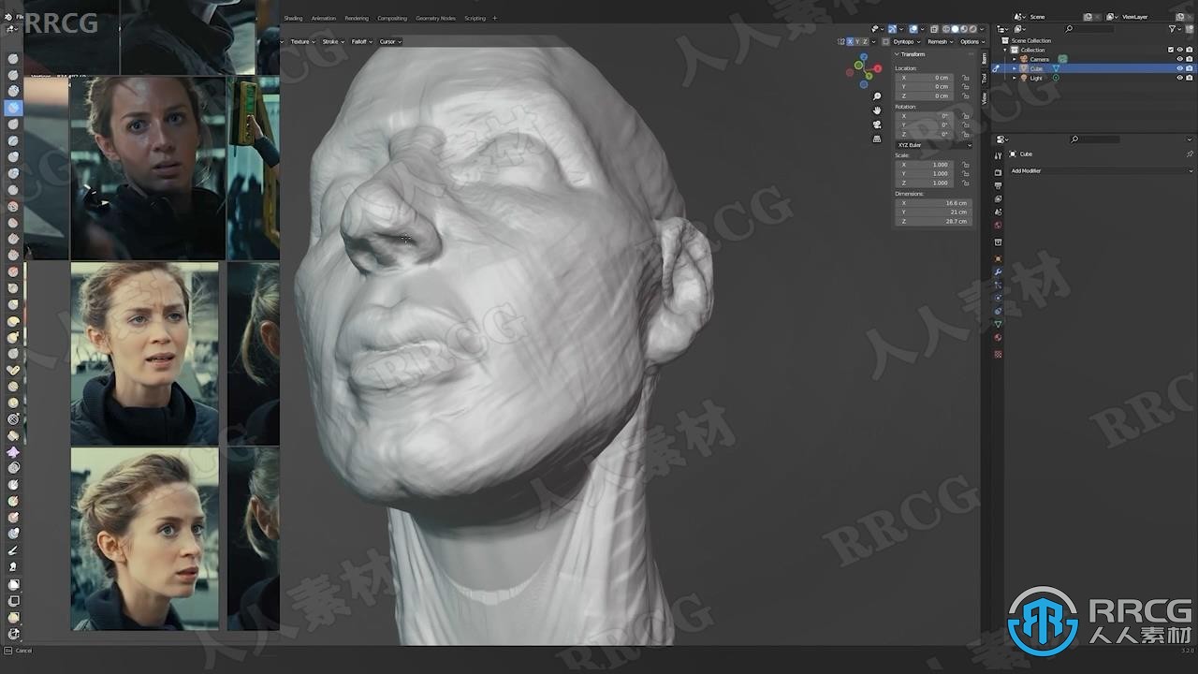
Task: Switch to rendered viewport shading
Action: pyautogui.click(x=972, y=29)
